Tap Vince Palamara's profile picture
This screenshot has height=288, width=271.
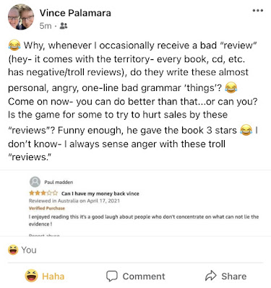pyautogui.click(x=21, y=17)
